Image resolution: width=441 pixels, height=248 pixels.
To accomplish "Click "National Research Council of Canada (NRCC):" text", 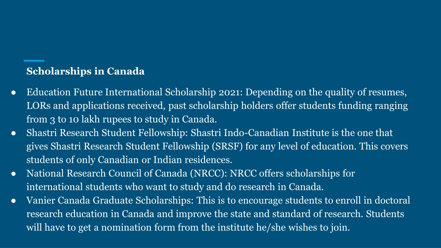I will (127, 173).
